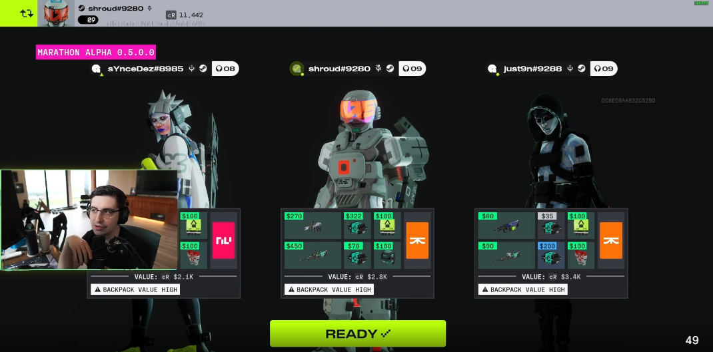Select the shroud#9280 name above center runner

[x=339, y=69]
